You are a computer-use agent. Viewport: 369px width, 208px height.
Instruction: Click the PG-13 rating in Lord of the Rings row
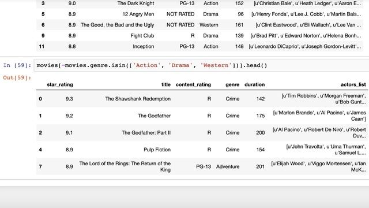(204, 166)
